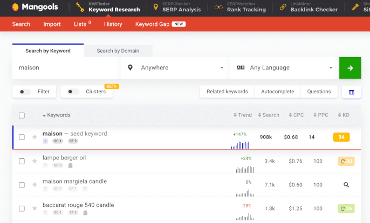Click the maison margiela candle keyword text

pyautogui.click(x=74, y=182)
